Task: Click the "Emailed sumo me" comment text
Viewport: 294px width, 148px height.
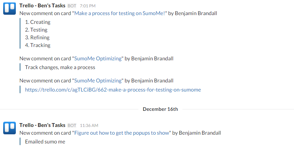Action: pos(45,142)
